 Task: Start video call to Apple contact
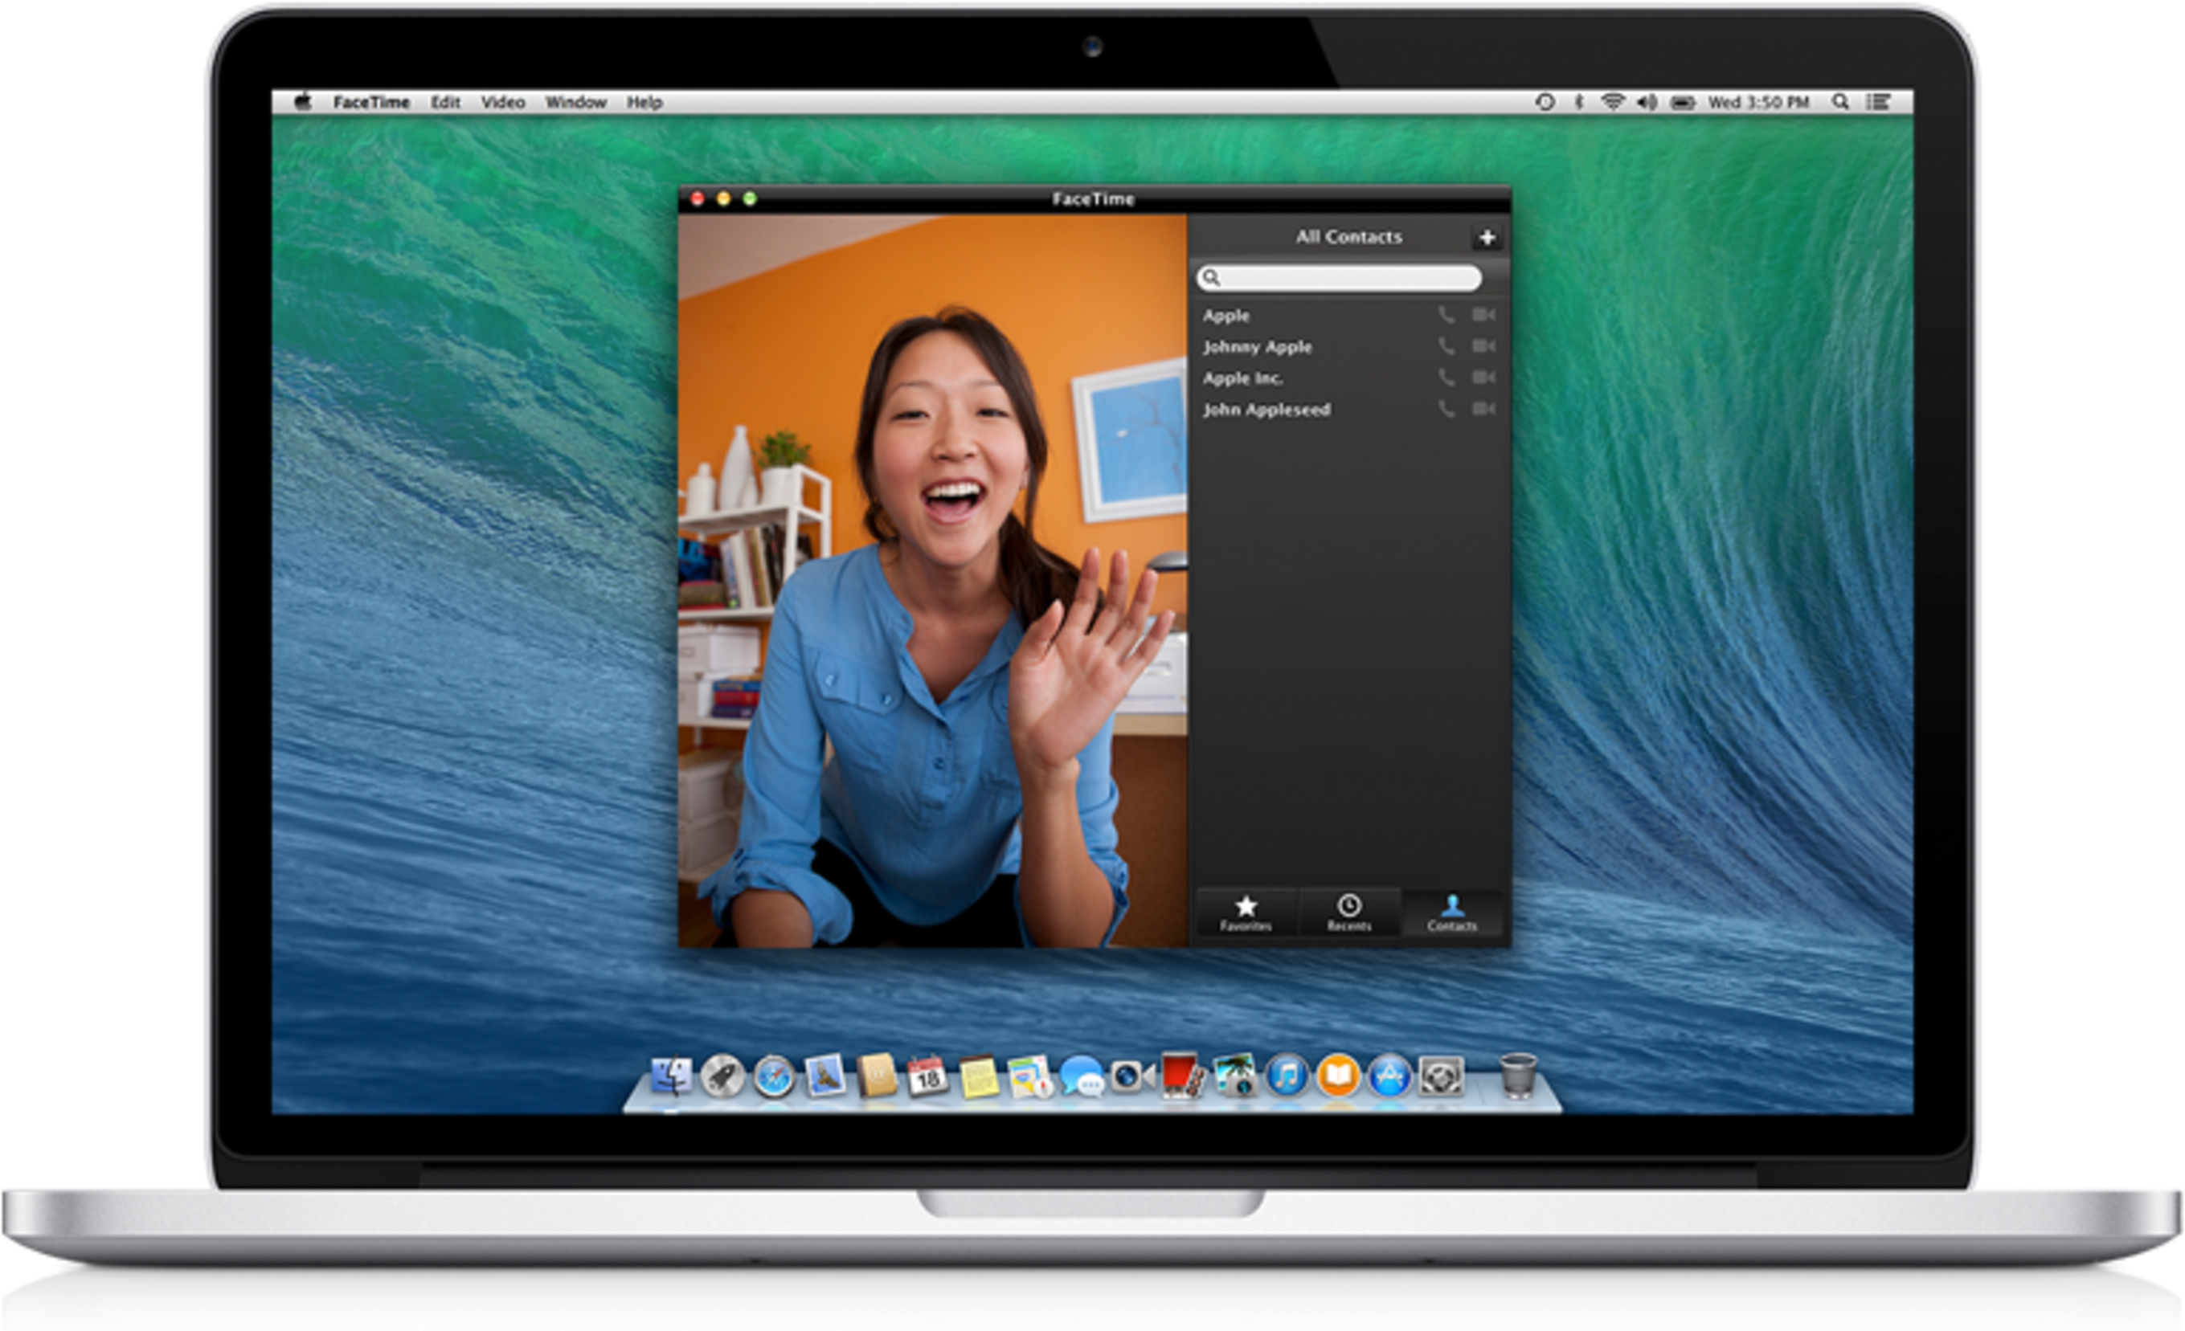click(x=1483, y=315)
